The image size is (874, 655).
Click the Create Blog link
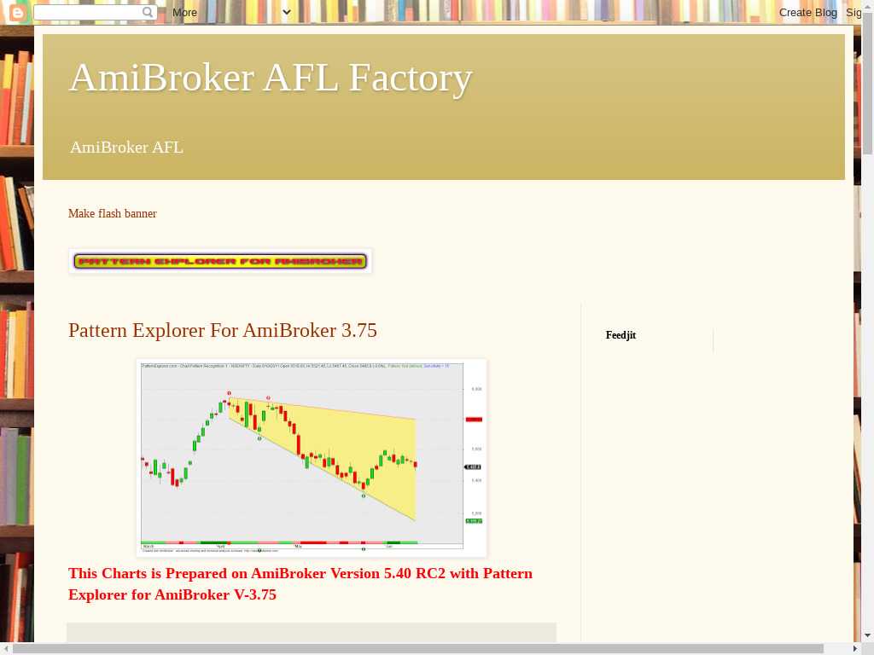(x=807, y=12)
